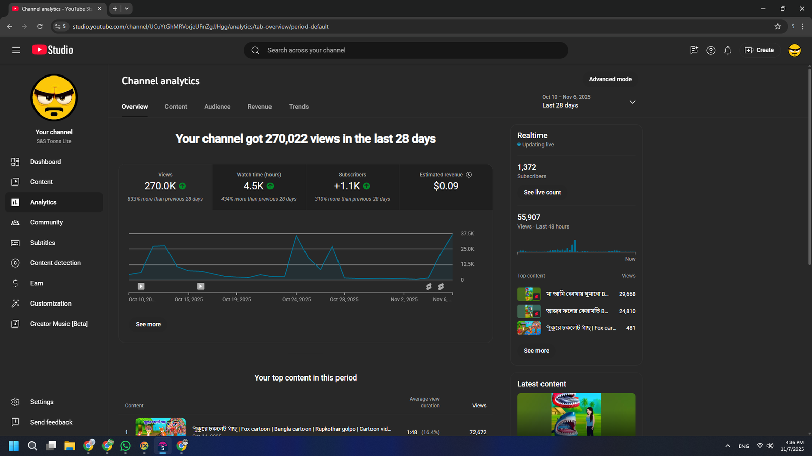Open the Earn dollar sign menu item
The height and width of the screenshot is (456, 812).
(x=37, y=283)
